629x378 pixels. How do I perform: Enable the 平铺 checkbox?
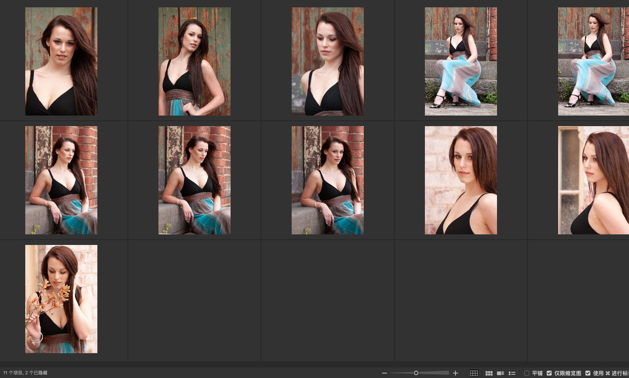tap(527, 373)
